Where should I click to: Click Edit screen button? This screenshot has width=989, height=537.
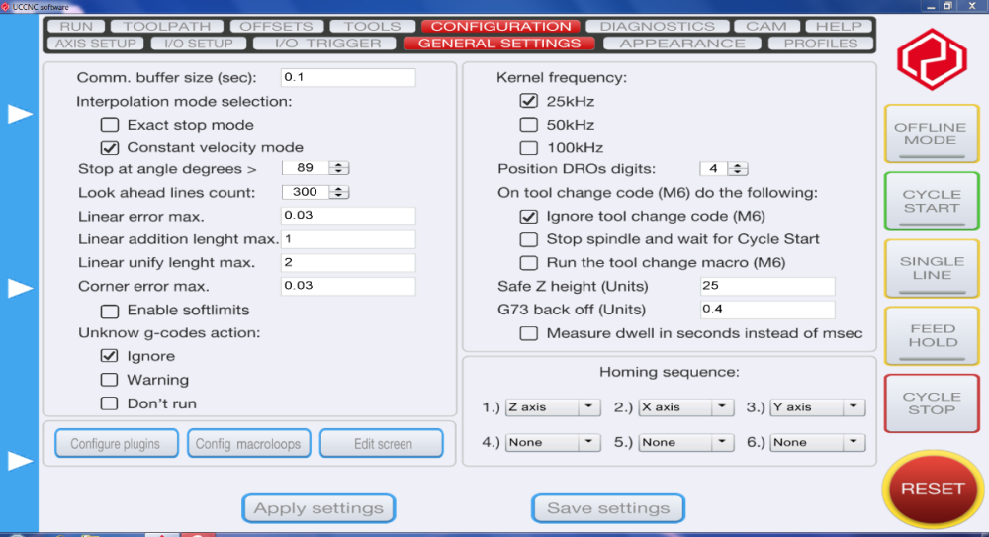click(382, 444)
